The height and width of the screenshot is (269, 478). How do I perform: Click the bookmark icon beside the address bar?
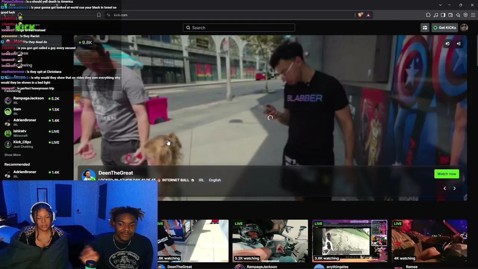tap(99, 15)
